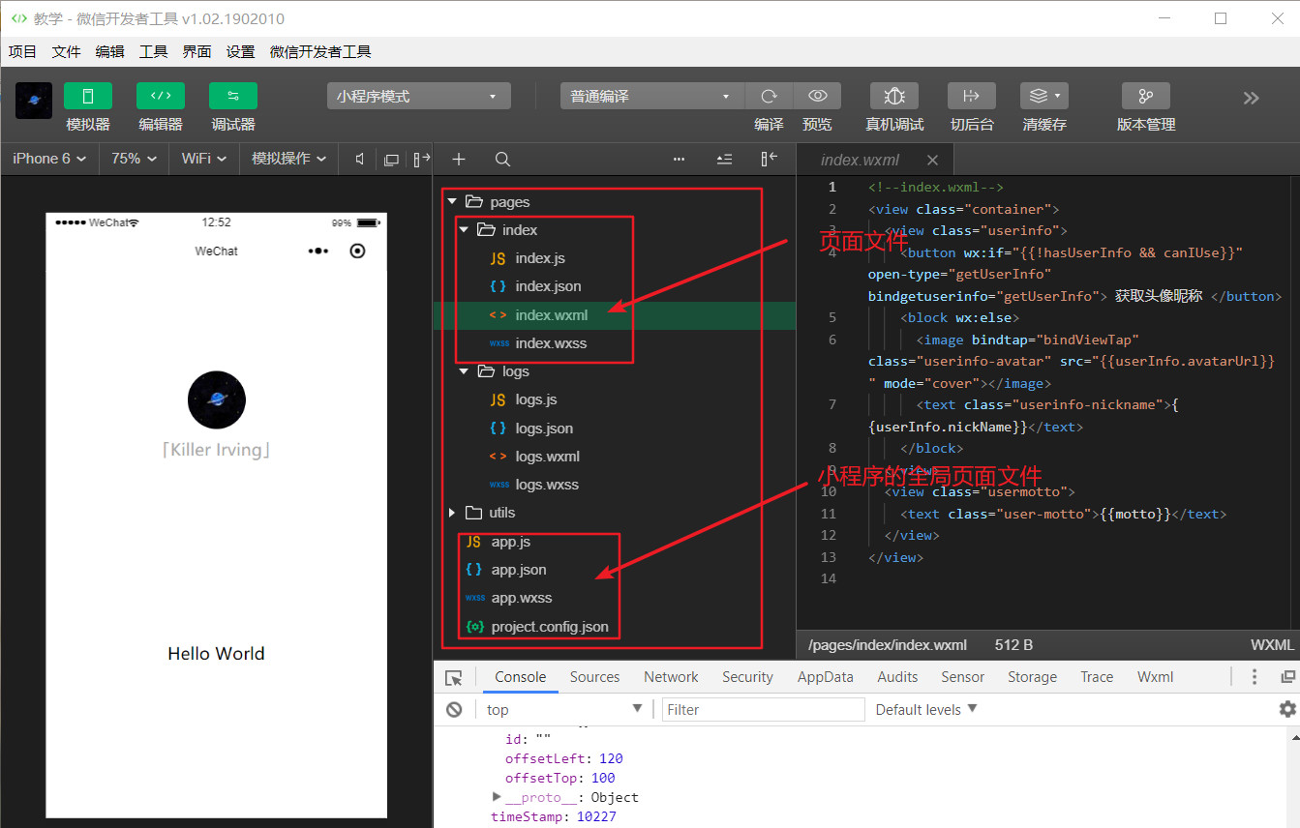
Task: Click the simulator dock position icon
Action: (422, 159)
